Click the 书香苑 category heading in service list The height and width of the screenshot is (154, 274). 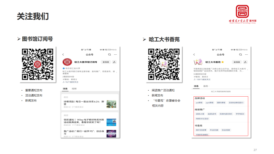(x=199, y=125)
